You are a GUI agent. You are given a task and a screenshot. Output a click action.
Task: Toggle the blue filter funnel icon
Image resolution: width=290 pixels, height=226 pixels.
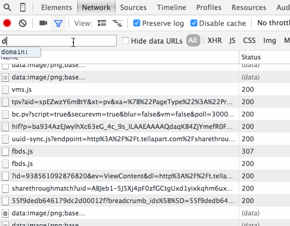[58, 24]
